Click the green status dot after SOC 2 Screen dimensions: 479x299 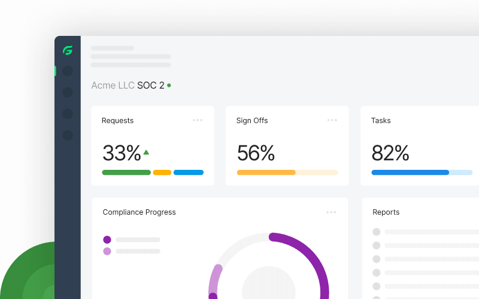tap(169, 86)
